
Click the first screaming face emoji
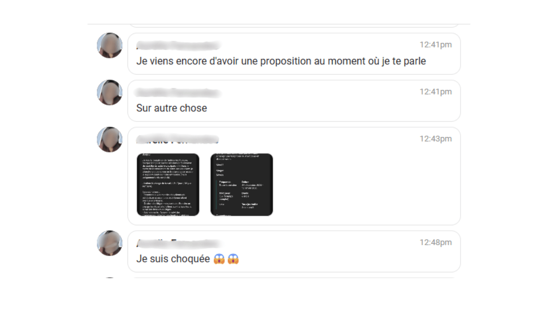(x=219, y=259)
